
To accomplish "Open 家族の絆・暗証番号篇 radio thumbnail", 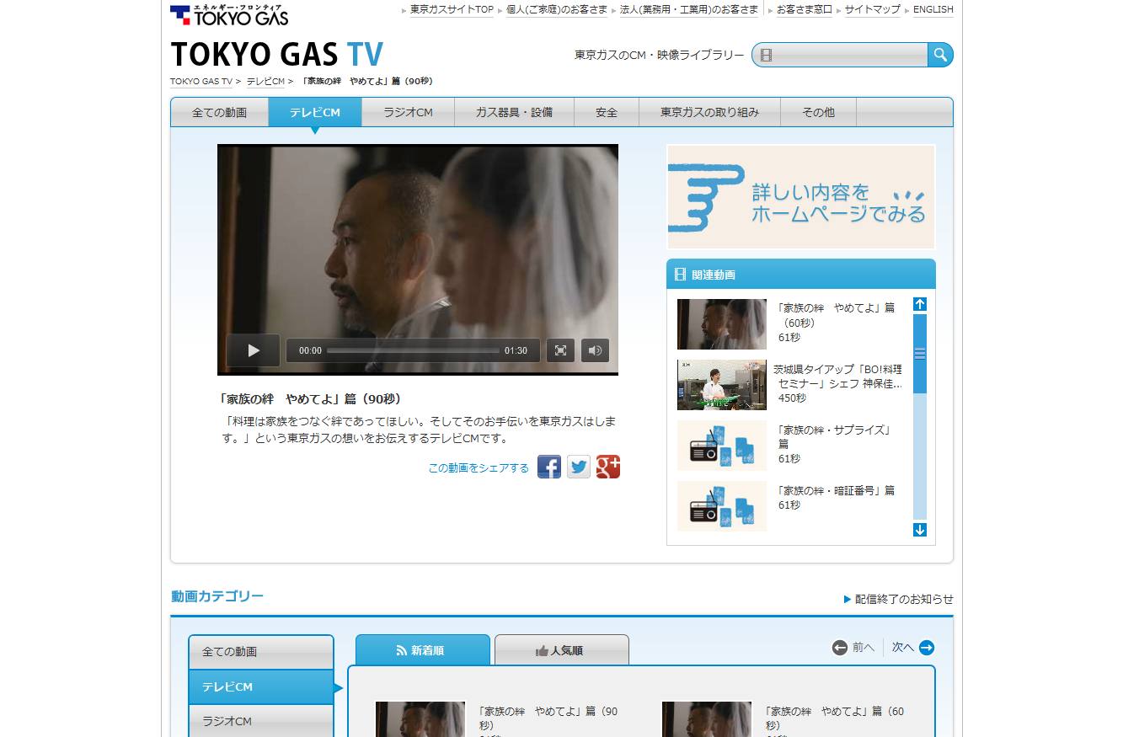I will point(722,506).
